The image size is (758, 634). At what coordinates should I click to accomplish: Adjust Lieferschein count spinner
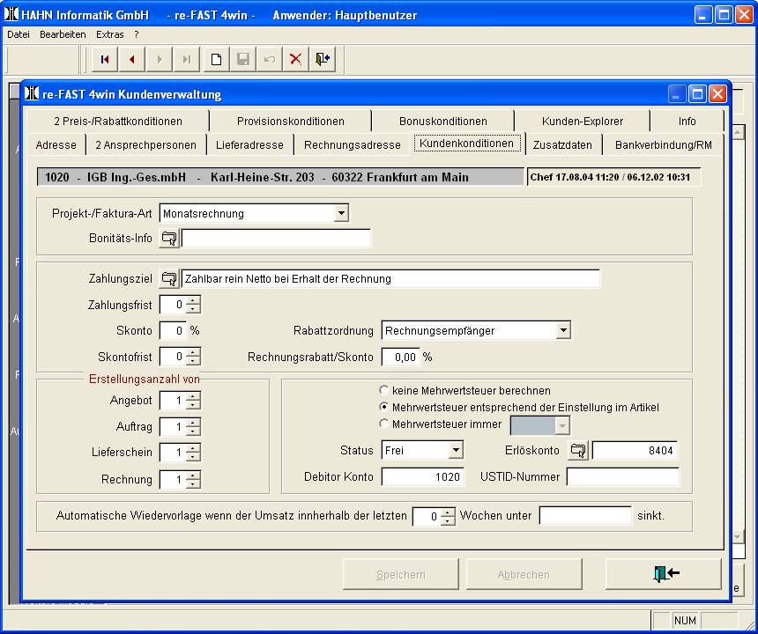pos(193,453)
